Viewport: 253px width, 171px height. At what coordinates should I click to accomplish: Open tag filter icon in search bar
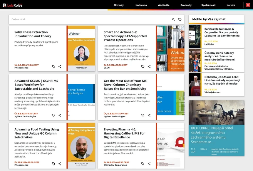[180, 19]
